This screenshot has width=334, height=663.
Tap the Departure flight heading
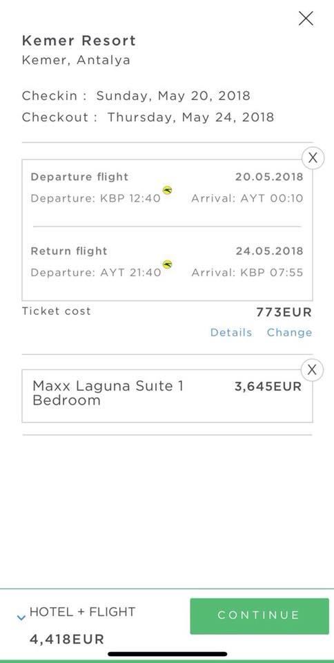click(x=79, y=176)
